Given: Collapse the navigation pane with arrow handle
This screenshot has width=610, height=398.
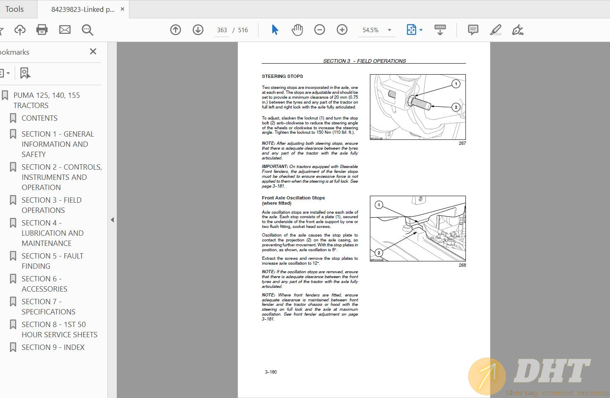Looking at the screenshot, I should (x=112, y=220).
